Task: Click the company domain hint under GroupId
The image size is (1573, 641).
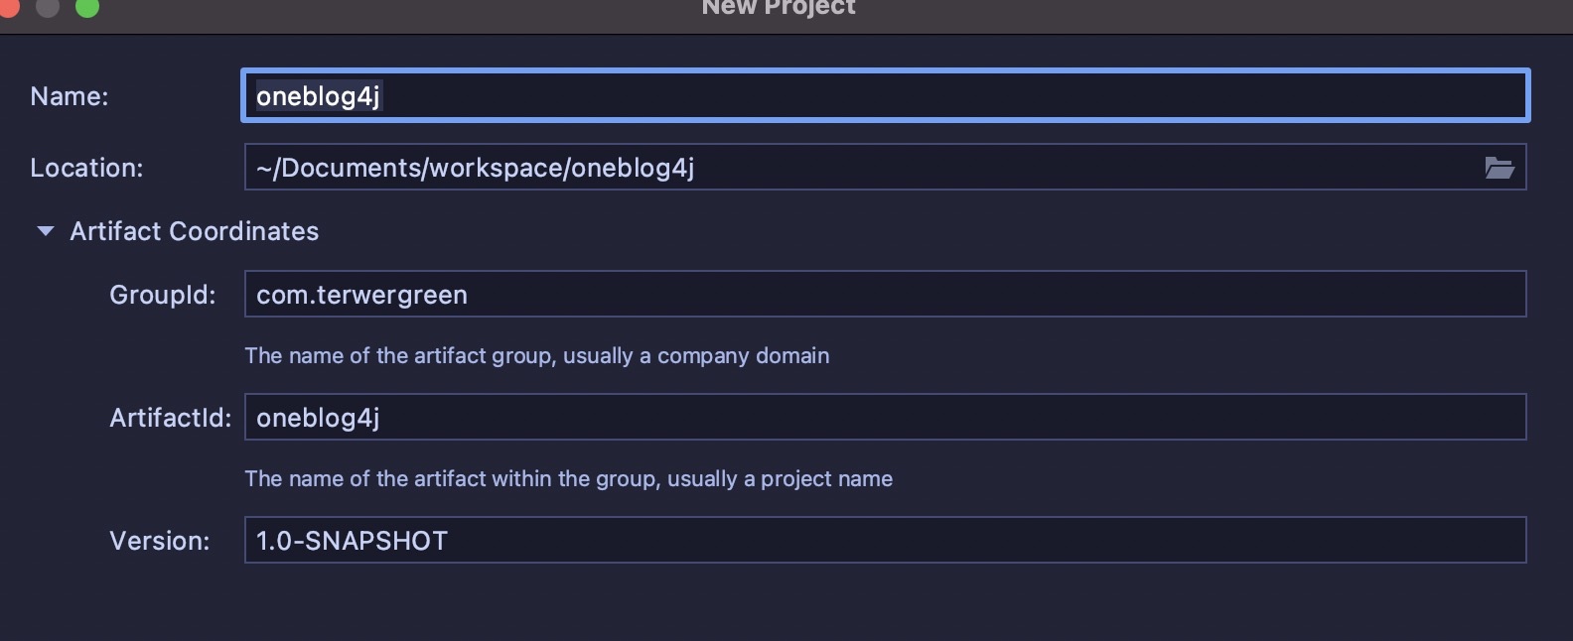Action: [536, 355]
